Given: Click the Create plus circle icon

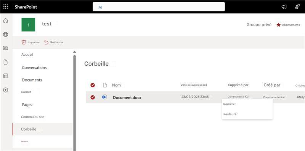Looking at the screenshot, I should click(x=6, y=90).
